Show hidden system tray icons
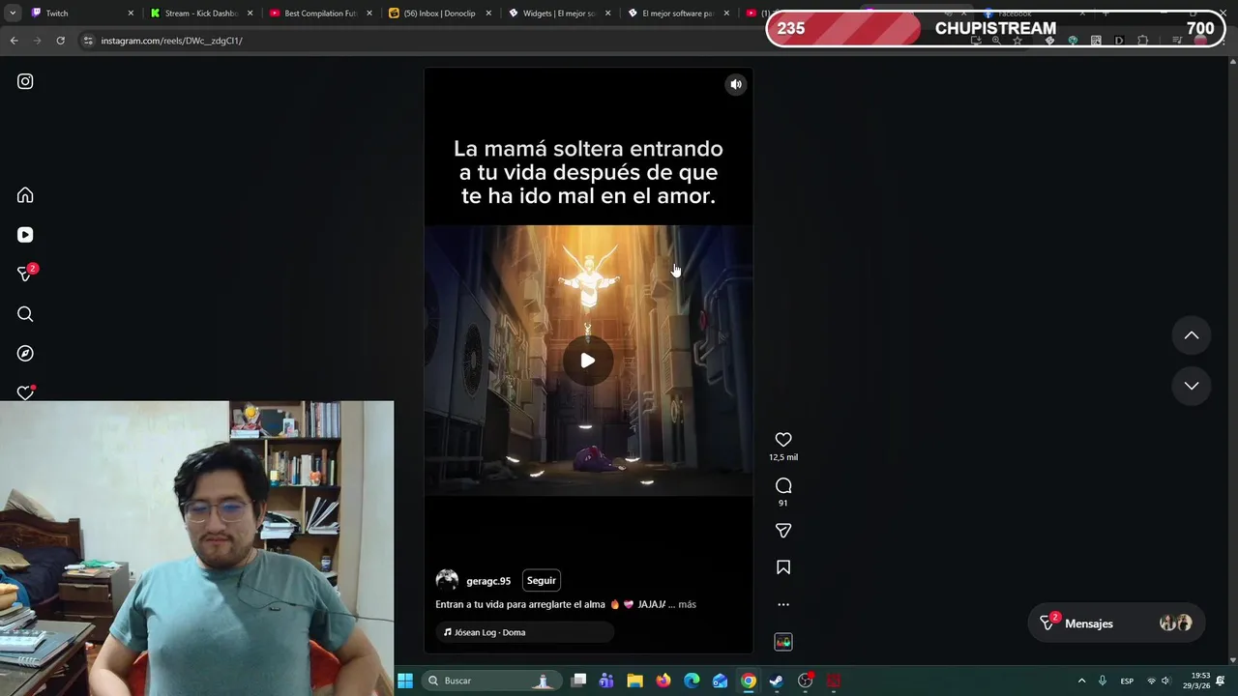This screenshot has height=696, width=1238. tap(1081, 681)
